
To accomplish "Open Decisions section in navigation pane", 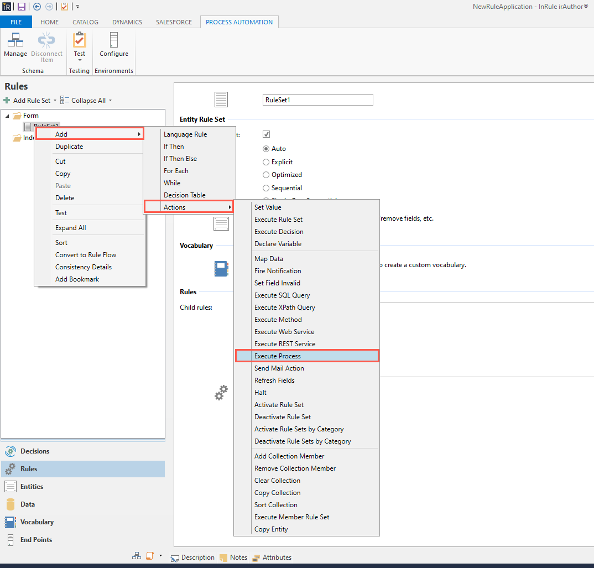I will click(34, 451).
